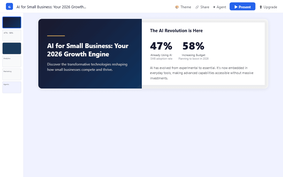Click the Upgrade arrow button
Image resolution: width=283 pixels, height=177 pixels.
tap(268, 7)
